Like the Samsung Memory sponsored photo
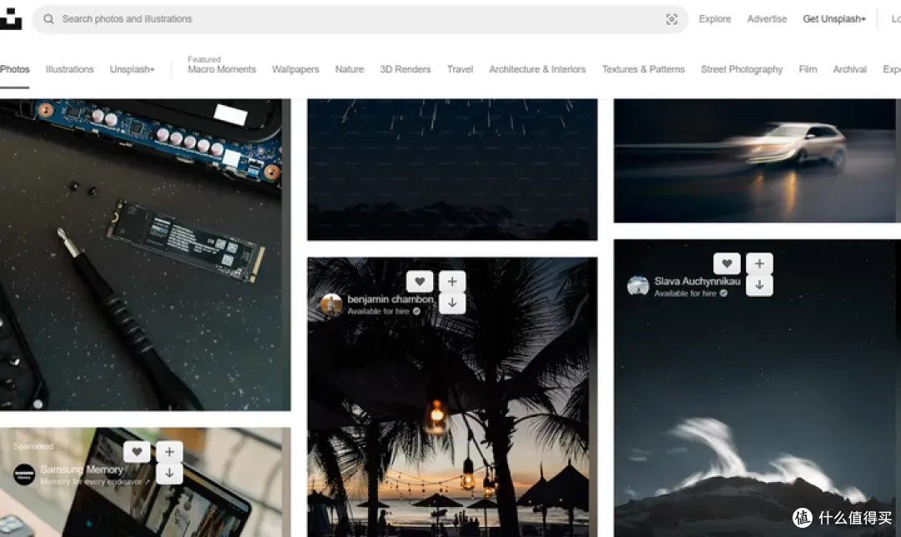 137,451
